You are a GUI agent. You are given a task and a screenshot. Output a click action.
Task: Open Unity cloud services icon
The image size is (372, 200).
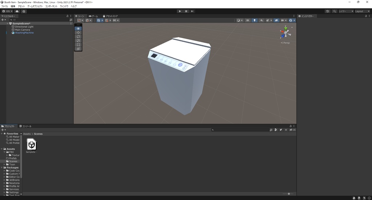point(17,11)
